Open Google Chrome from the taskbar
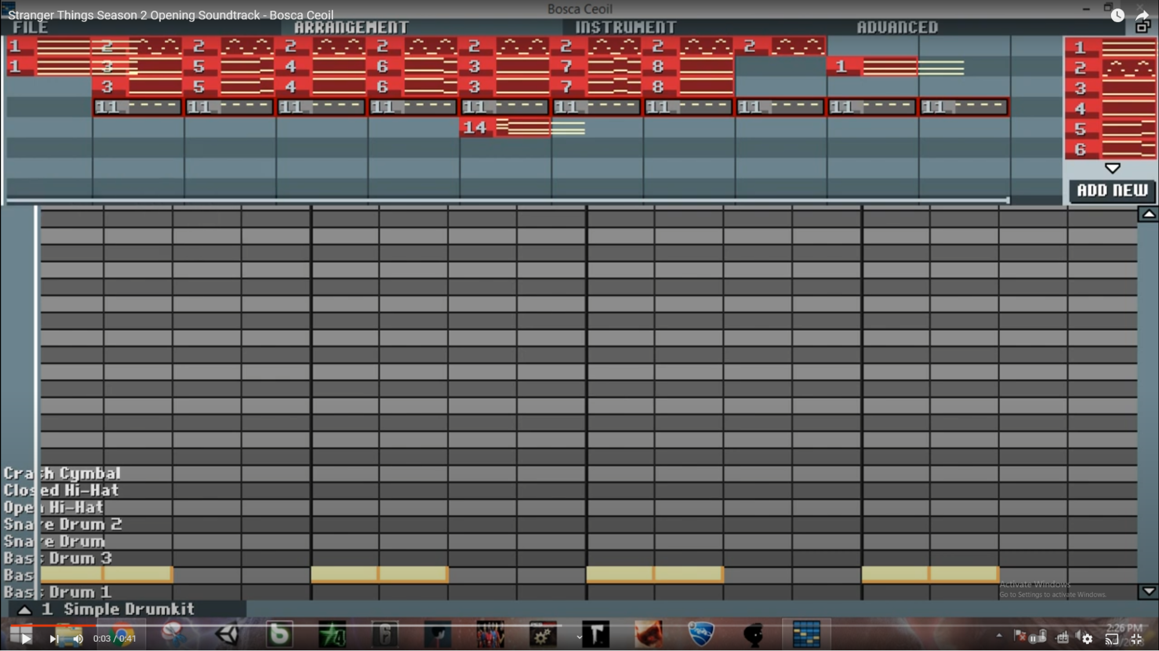Image resolution: width=1159 pixels, height=651 pixels. point(121,635)
